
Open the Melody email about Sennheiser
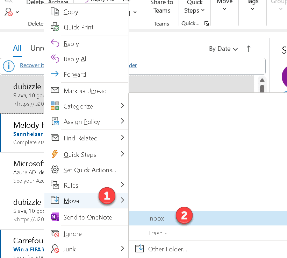tap(22, 133)
